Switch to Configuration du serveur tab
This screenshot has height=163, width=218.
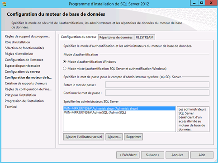[79, 37]
